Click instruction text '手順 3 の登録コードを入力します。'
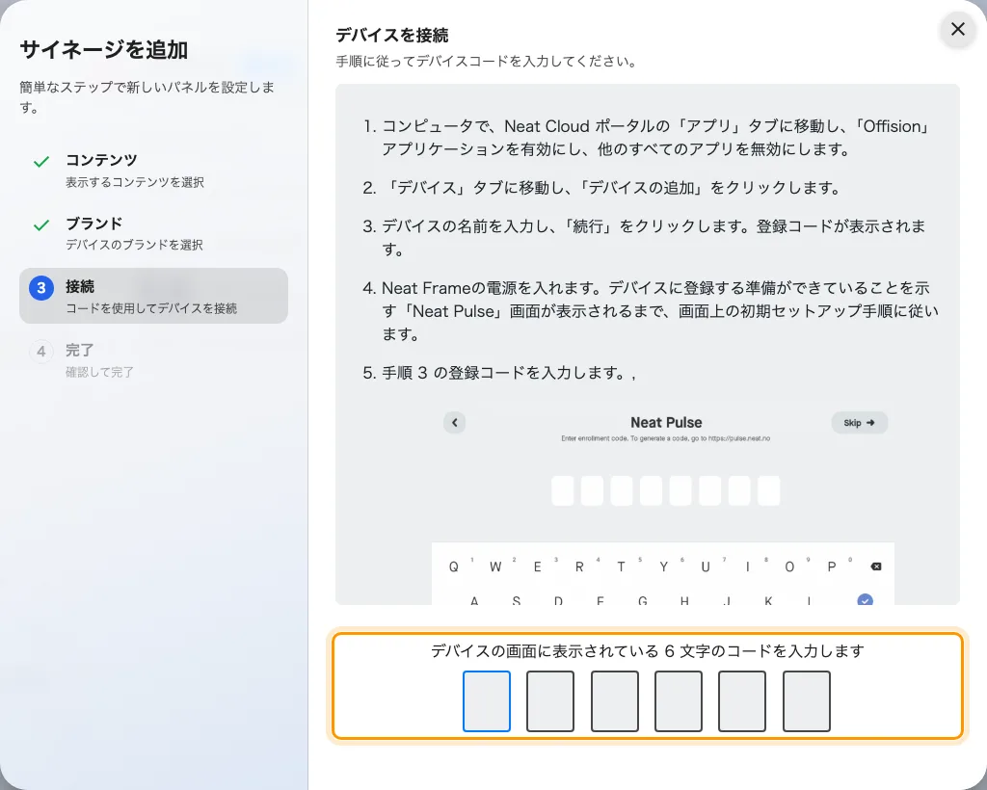Image resolution: width=987 pixels, height=790 pixels. [504, 373]
